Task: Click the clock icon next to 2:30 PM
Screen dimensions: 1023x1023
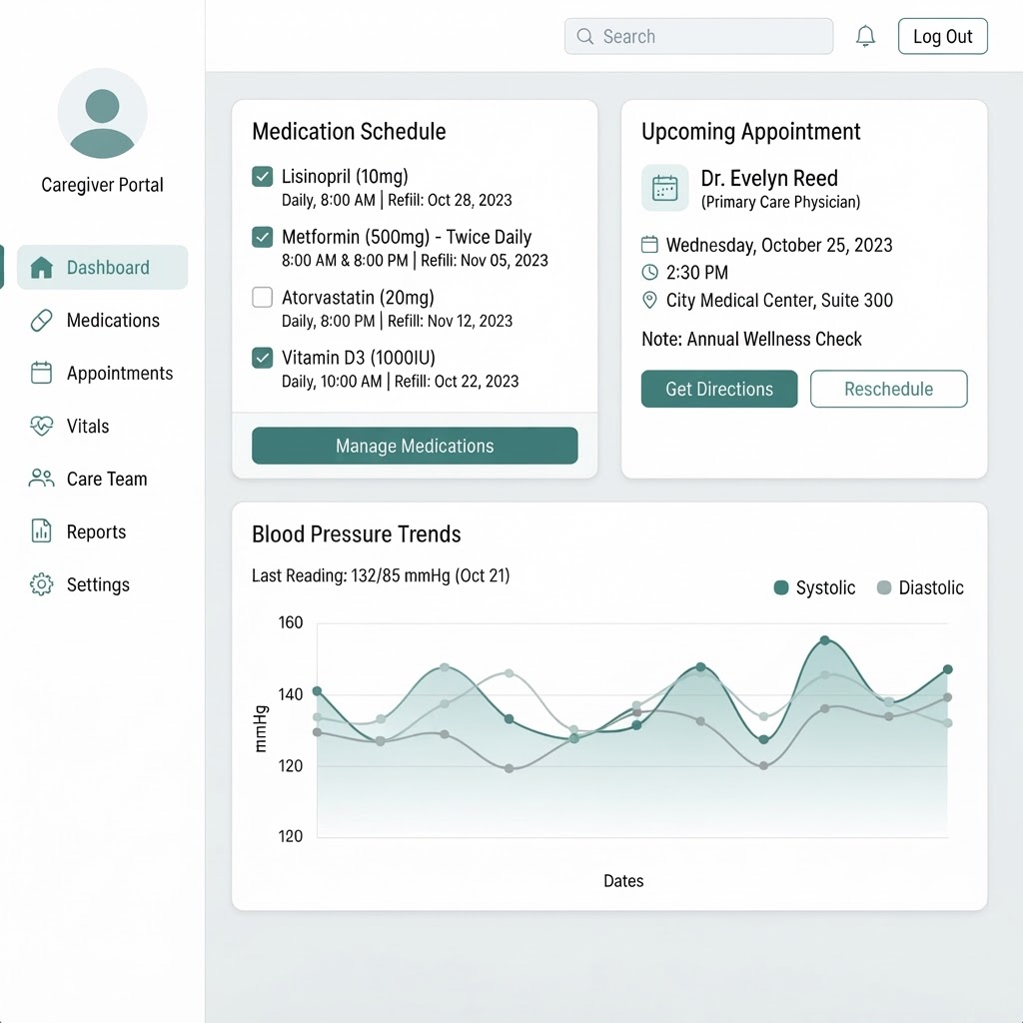Action: click(x=649, y=272)
